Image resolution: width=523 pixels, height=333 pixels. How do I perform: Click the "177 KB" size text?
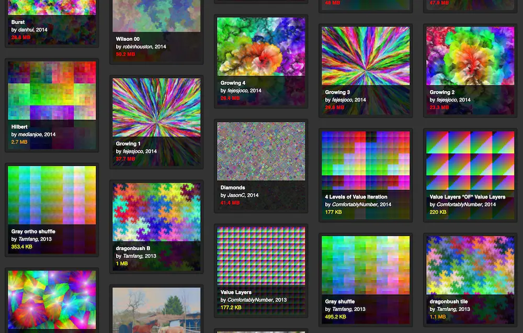click(334, 213)
